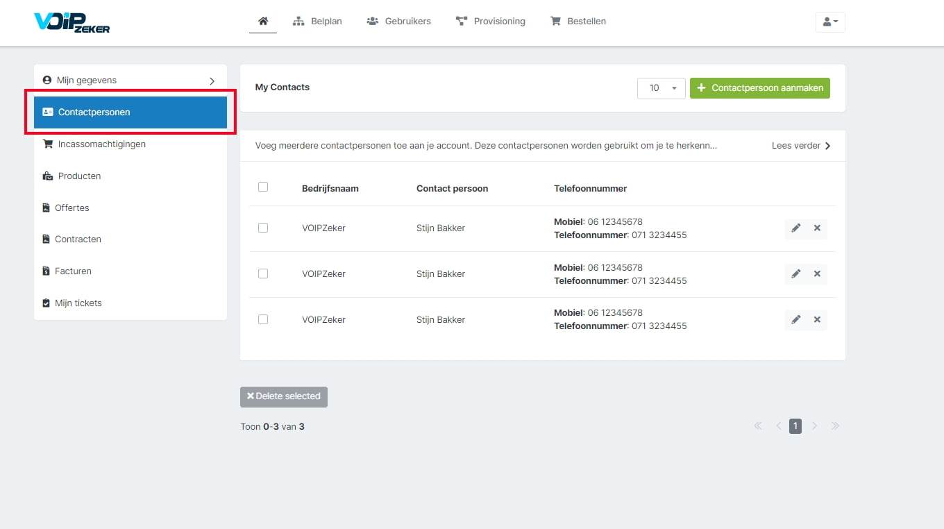The height and width of the screenshot is (529, 944).
Task: Open Facturen in sidebar
Action: point(130,271)
